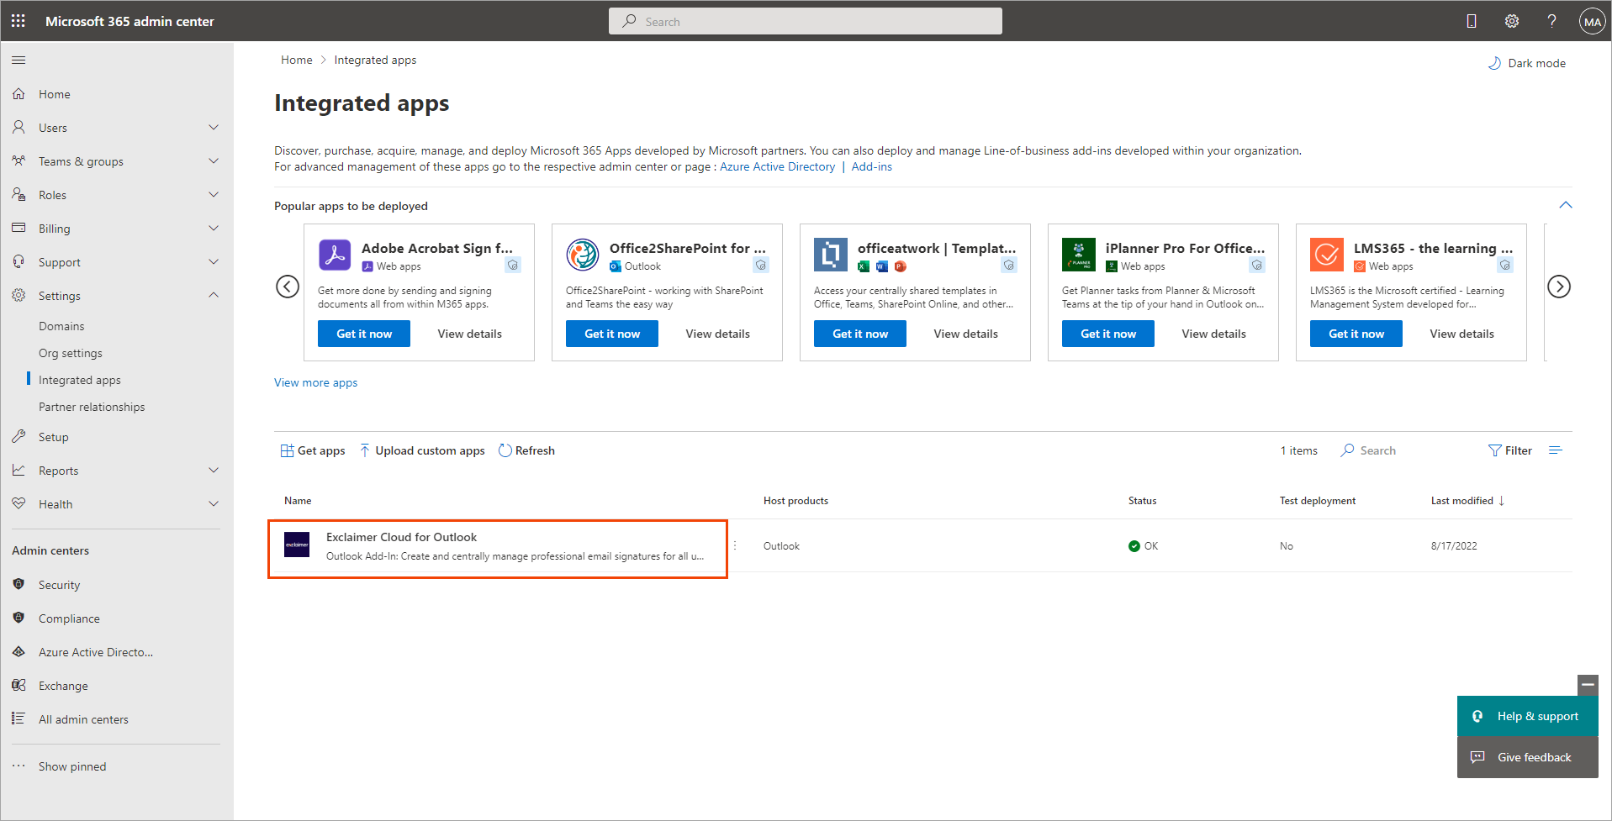Image resolution: width=1612 pixels, height=821 pixels.
Task: Click the Adobe Acrobat Sign app icon
Action: click(335, 255)
